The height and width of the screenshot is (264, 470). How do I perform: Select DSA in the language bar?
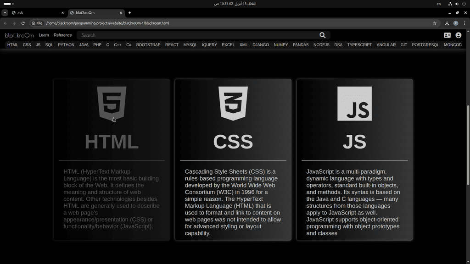[x=338, y=45]
